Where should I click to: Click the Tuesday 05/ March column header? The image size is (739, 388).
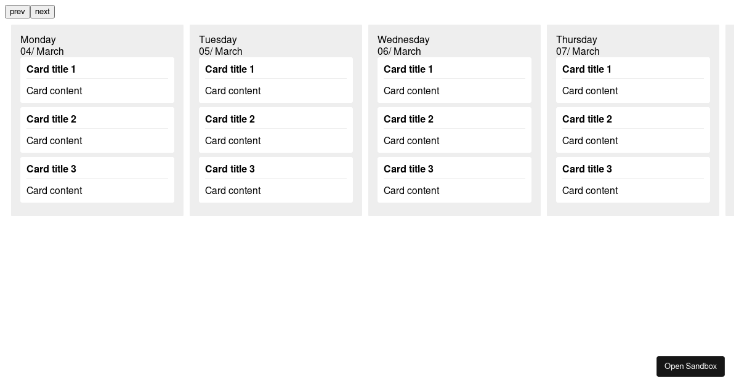tap(220, 45)
